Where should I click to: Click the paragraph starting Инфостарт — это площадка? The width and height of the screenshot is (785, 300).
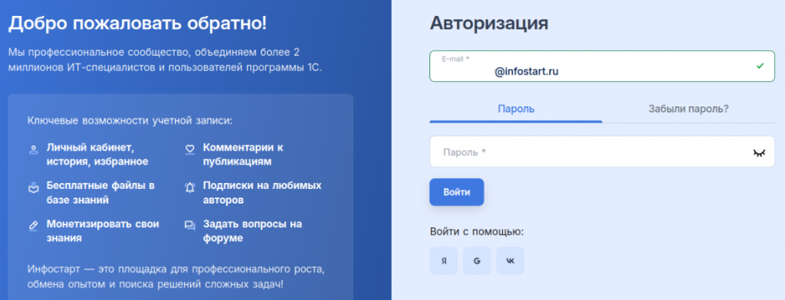(176, 277)
